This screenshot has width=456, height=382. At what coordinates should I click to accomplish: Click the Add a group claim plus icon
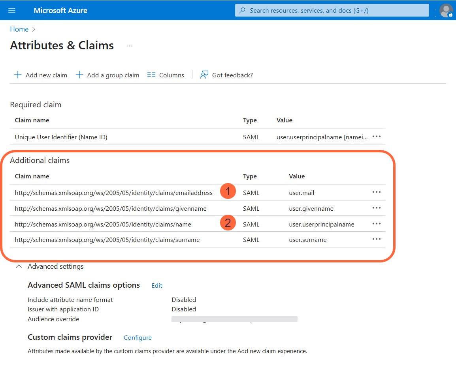tap(79, 75)
